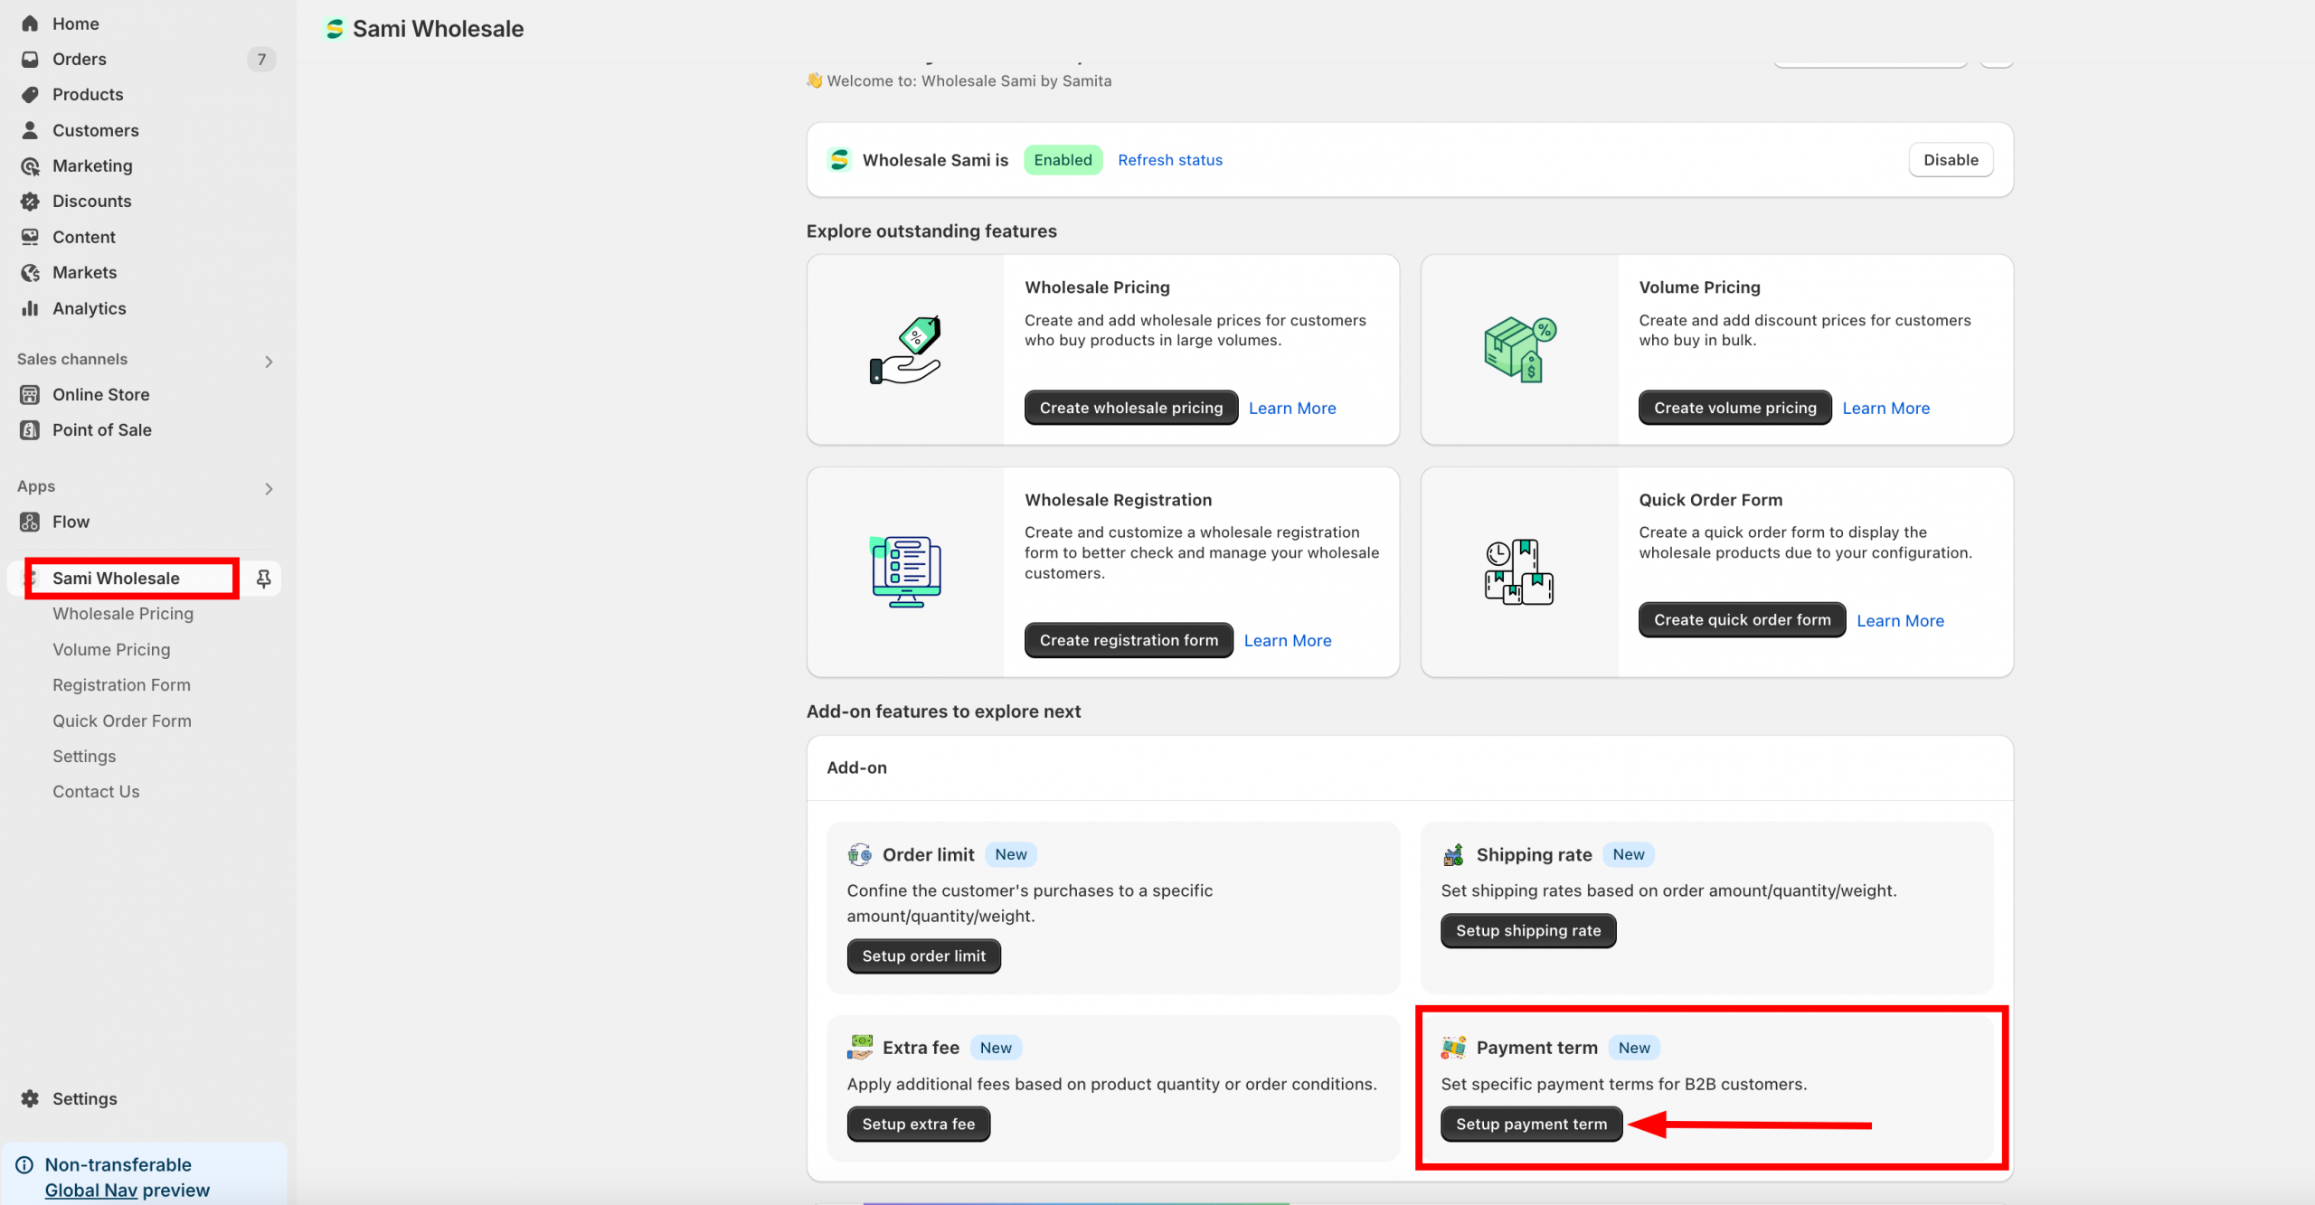Click the Quick Order Form boxes illustration
Screen dimensions: 2315x1205
tap(1519, 571)
